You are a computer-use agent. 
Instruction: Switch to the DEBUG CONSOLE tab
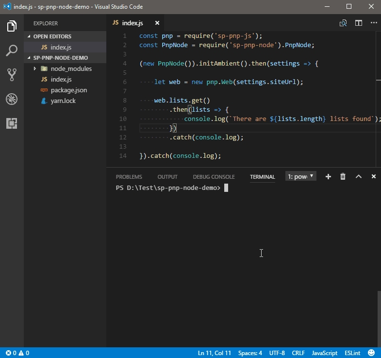214,177
